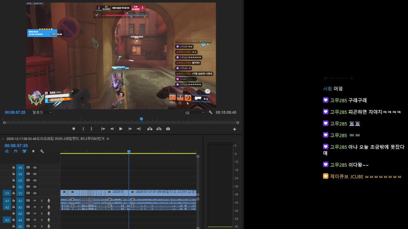Enable voice-over record on A1
The width and height of the screenshot is (408, 229).
click(x=49, y=200)
